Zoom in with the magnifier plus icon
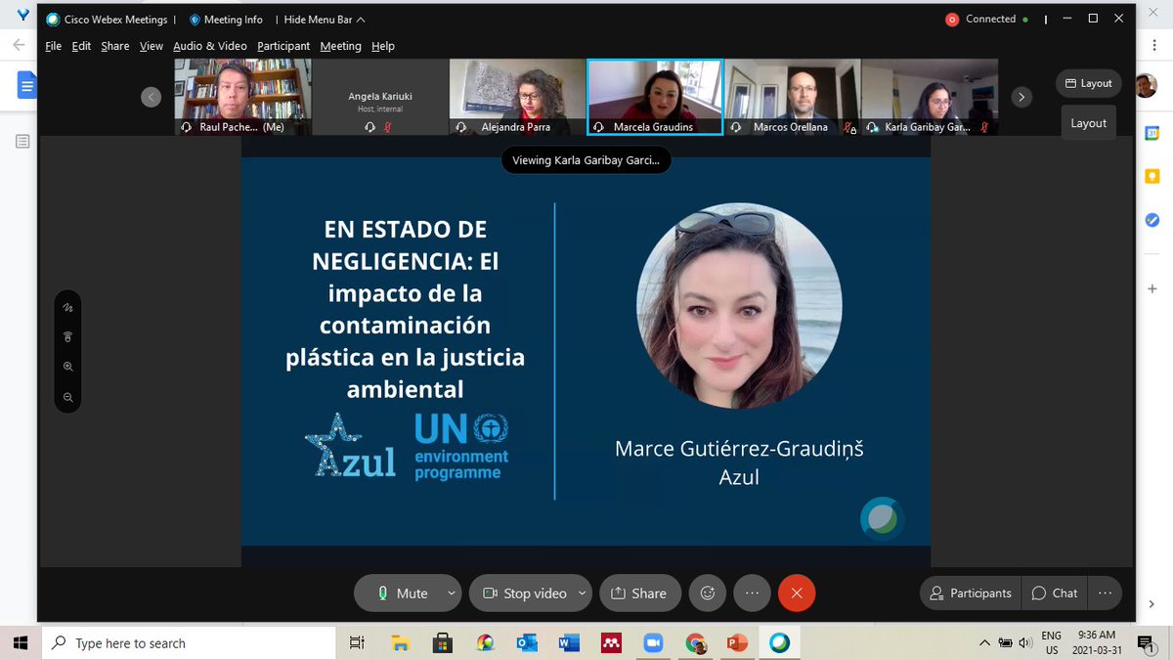1173x660 pixels. [68, 367]
